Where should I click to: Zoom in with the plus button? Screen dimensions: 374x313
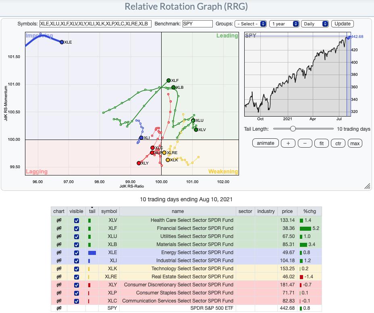coord(288,143)
